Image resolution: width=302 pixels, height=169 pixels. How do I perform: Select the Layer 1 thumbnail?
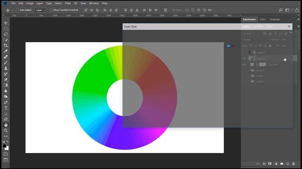pos(252,58)
